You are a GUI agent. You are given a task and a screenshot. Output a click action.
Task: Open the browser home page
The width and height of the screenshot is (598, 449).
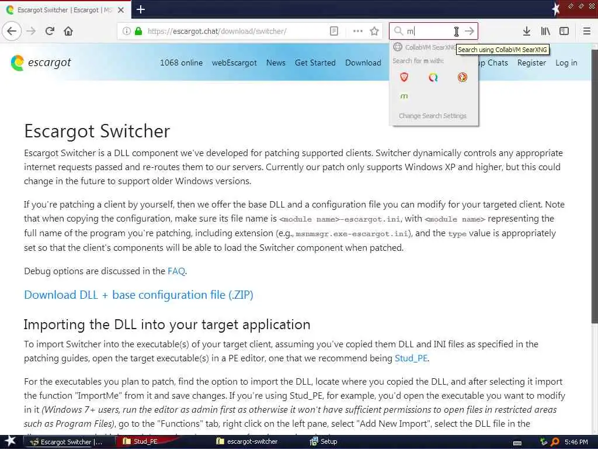coord(68,31)
